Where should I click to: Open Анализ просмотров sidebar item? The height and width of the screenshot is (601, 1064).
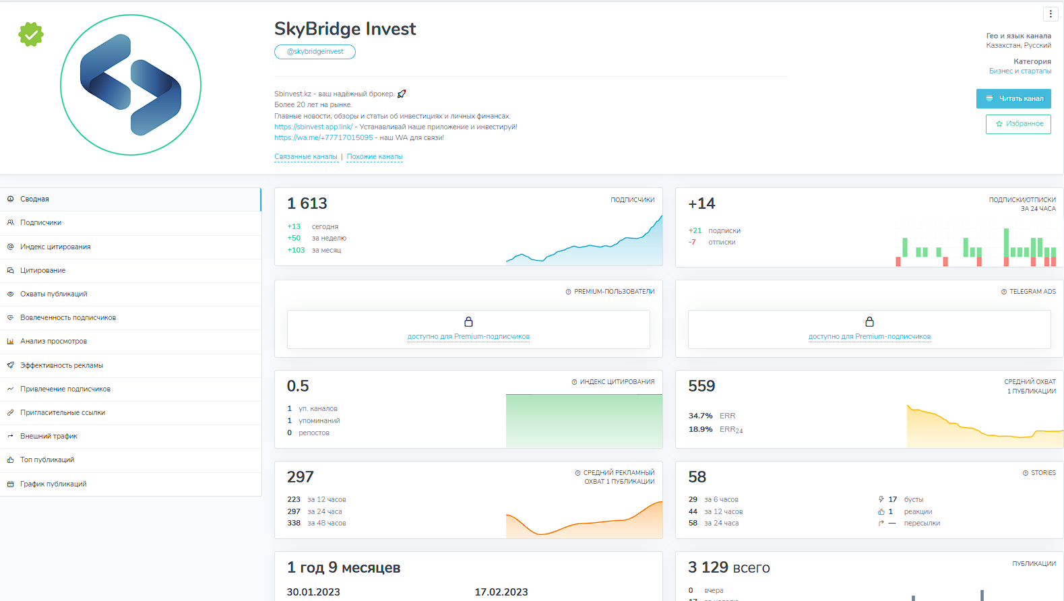click(130, 342)
